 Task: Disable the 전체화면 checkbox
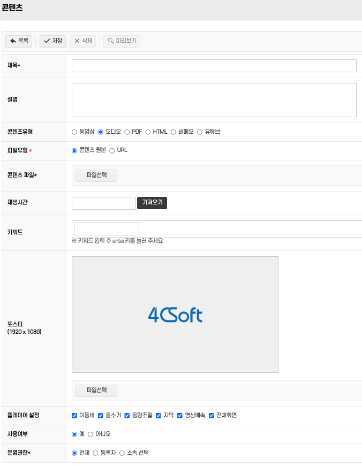tap(212, 416)
